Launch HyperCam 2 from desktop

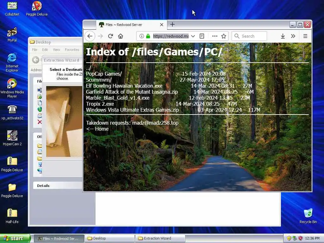[12, 138]
